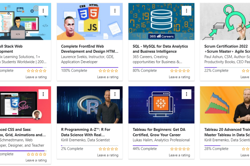This screenshot has height=166, width=250.
Task: Click Leave a rating under Full Stack Web Development
Action: [36, 77]
